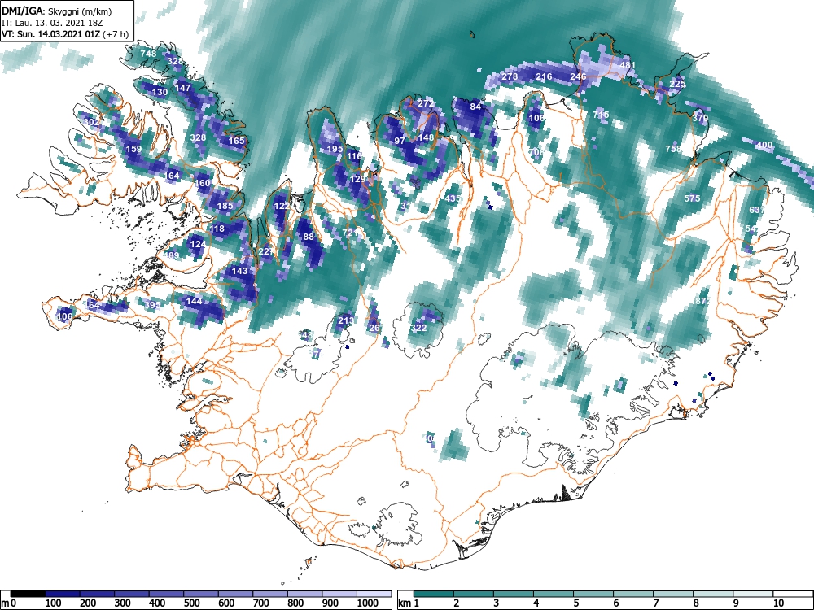Click the '715' visibility value on the map

[601, 115]
